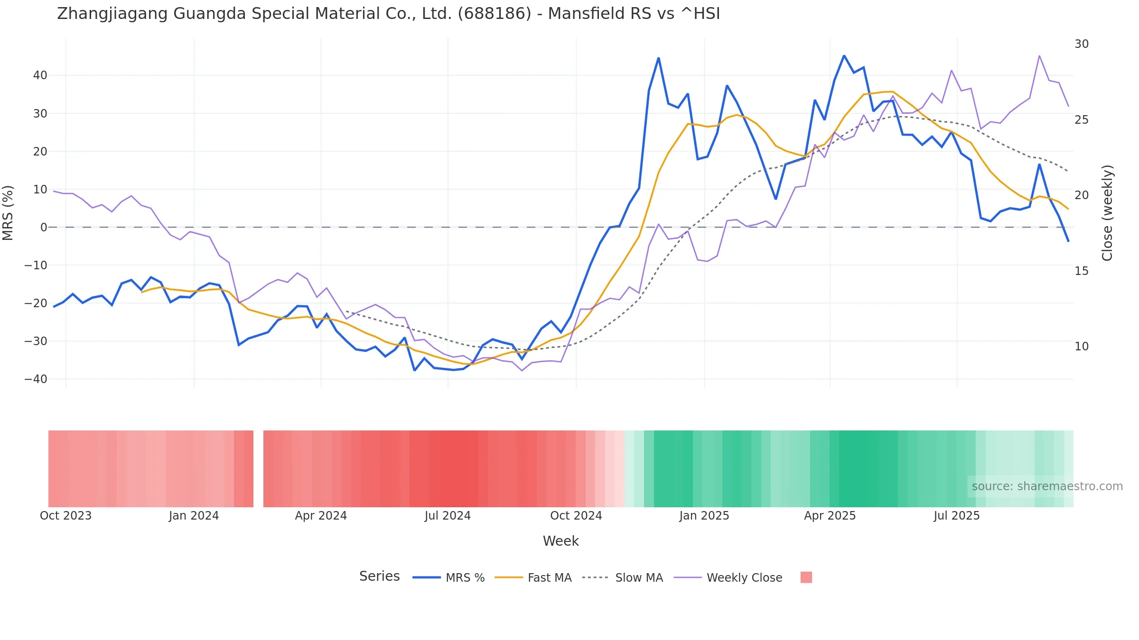The height and width of the screenshot is (640, 1139).
Task: Click the Apr 2024 x-axis tick label
Action: pos(321,516)
